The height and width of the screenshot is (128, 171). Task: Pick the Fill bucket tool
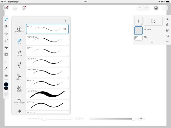tap(6, 47)
